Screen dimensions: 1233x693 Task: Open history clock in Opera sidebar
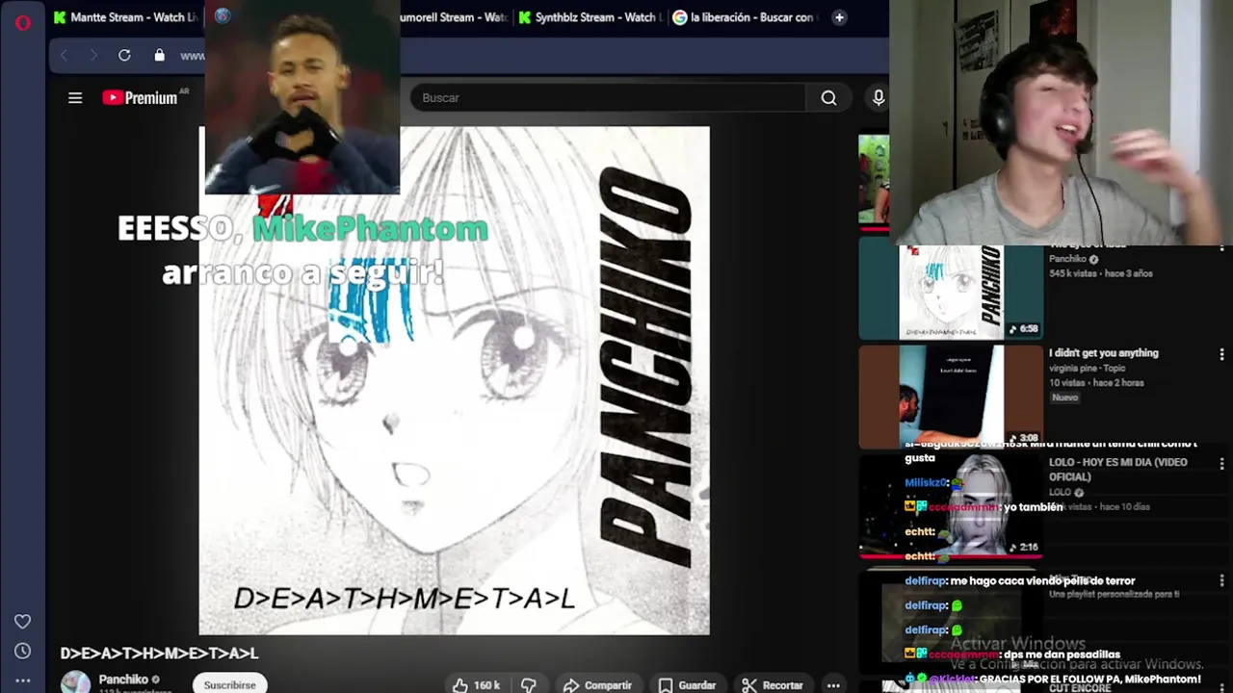point(23,651)
